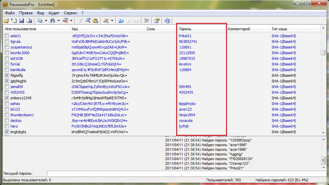Click the blue start attack icon

tap(121, 21)
